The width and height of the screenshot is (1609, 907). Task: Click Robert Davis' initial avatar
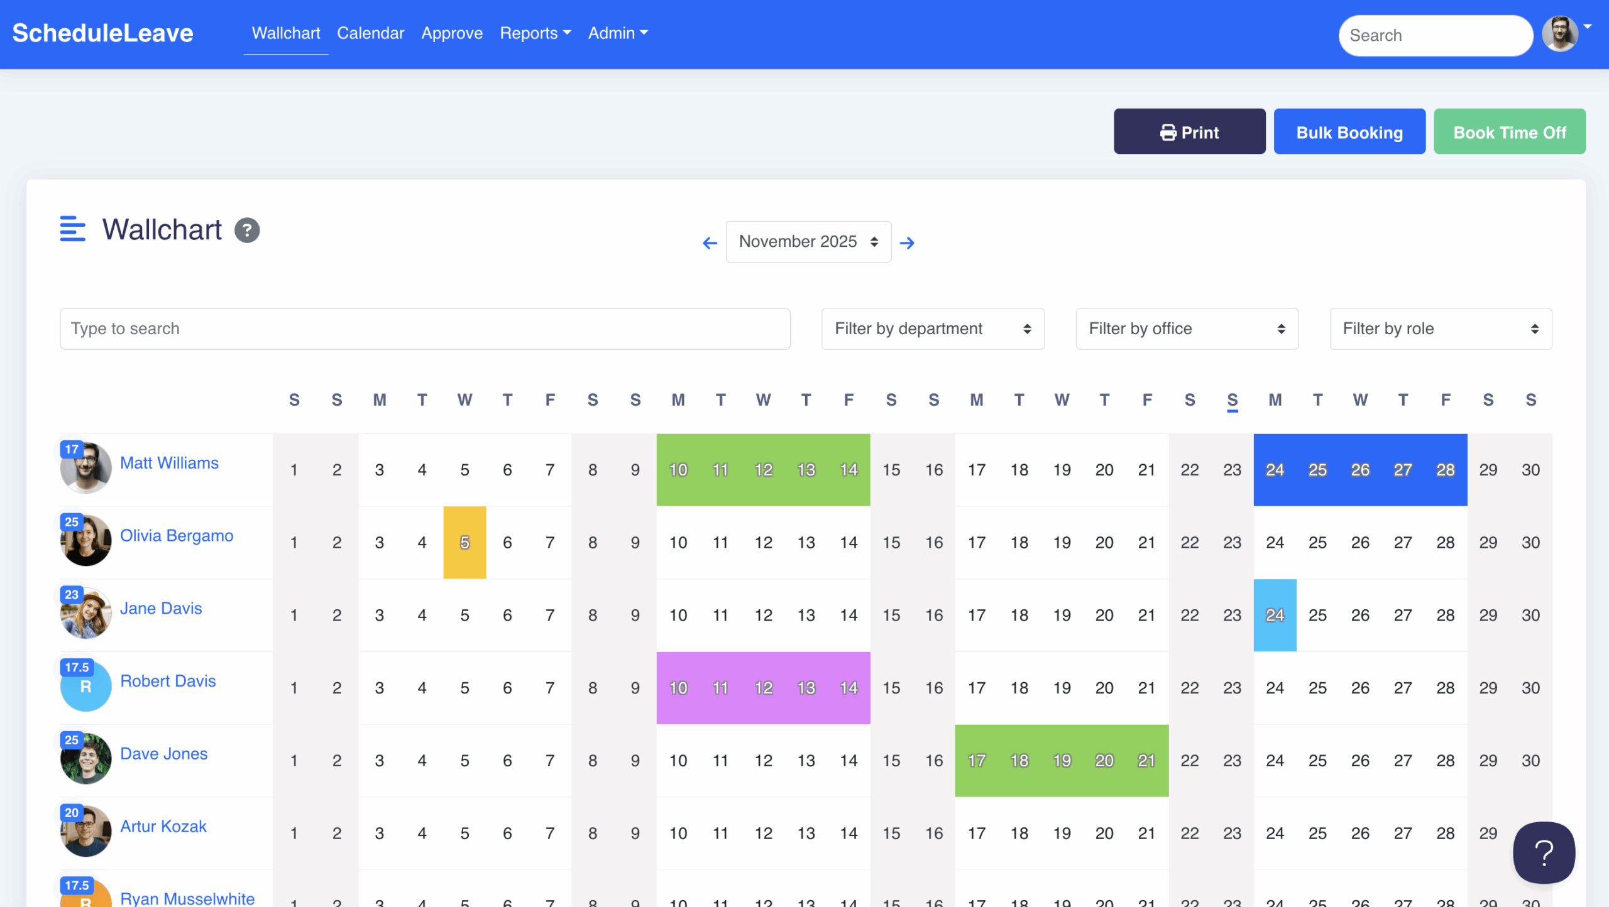(x=86, y=687)
